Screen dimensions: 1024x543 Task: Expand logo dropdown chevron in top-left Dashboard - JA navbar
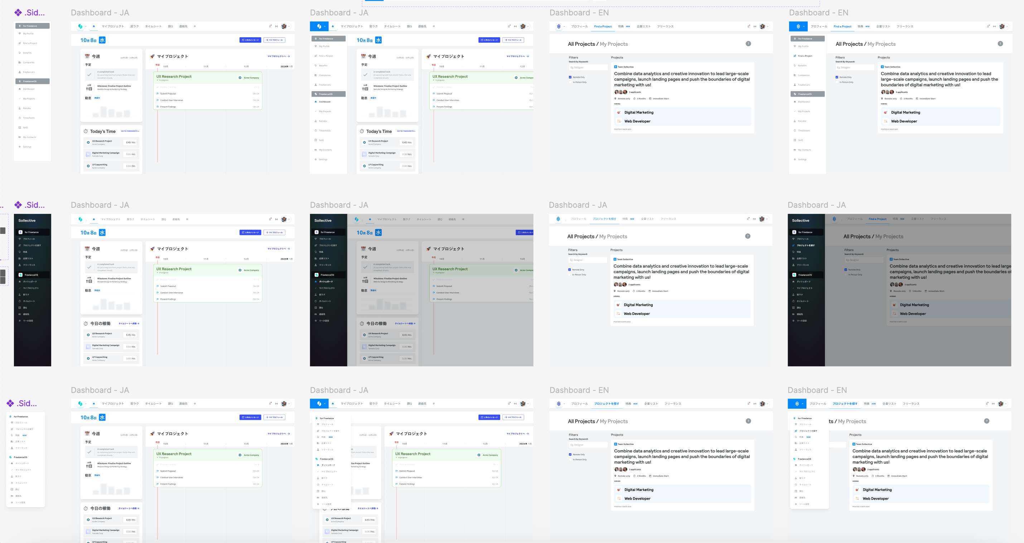coord(86,27)
